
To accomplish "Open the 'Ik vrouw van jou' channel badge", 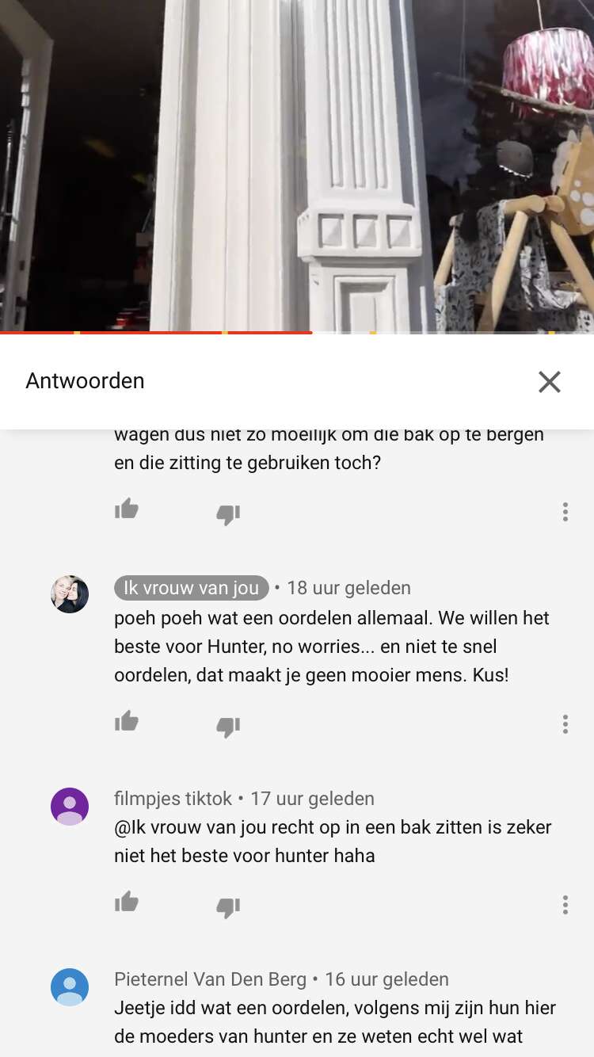I will 192,588.
